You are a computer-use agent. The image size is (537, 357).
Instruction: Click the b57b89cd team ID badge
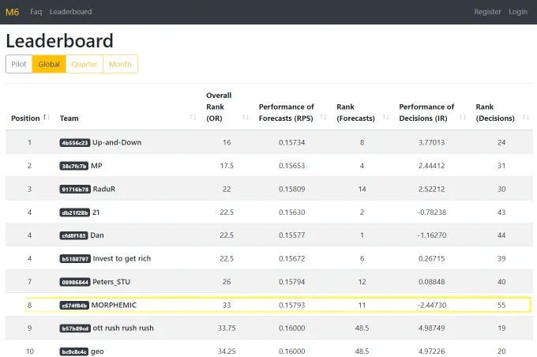point(75,329)
